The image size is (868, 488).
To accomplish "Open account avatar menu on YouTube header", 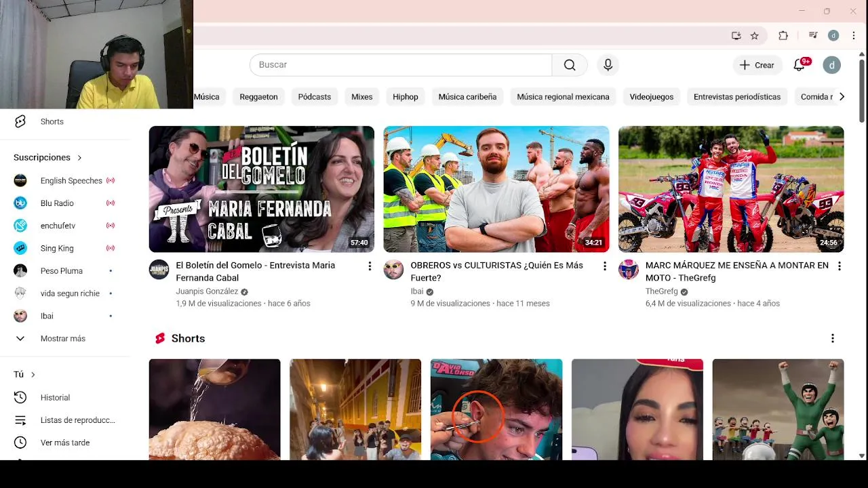I will pos(832,65).
